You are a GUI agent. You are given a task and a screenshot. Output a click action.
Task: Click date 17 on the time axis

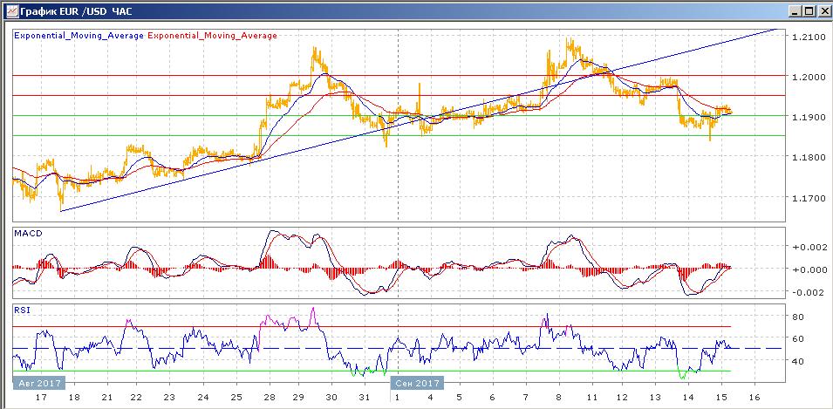[40, 398]
